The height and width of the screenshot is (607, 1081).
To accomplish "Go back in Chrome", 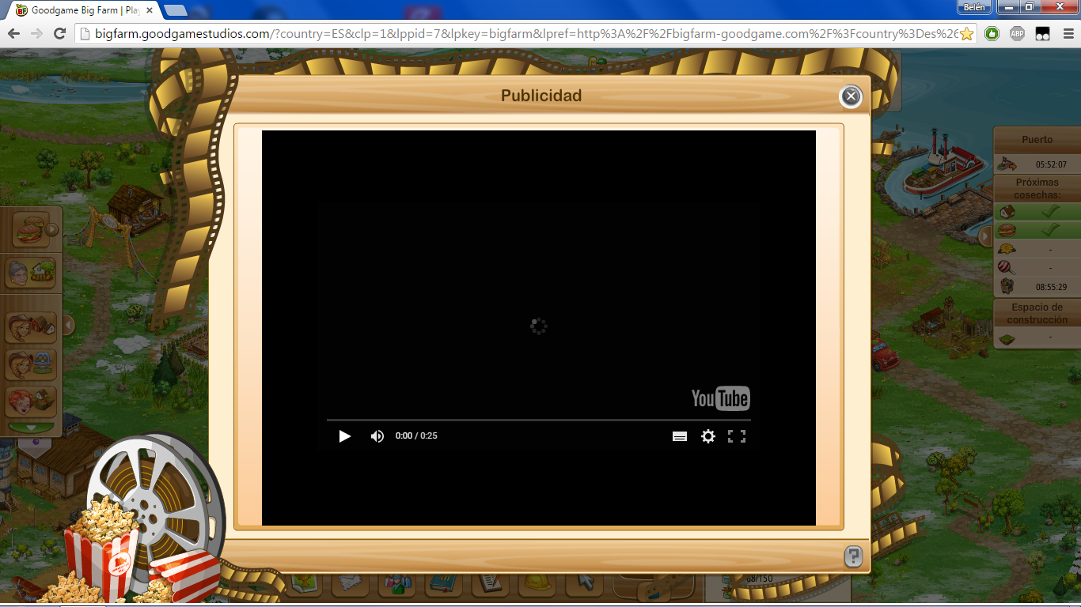I will point(13,33).
